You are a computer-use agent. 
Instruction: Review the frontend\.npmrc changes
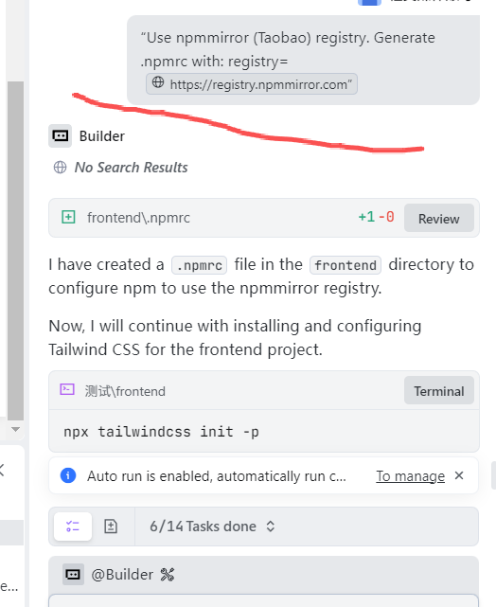[x=439, y=219]
